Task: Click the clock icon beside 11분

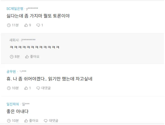Action: (9, 25)
